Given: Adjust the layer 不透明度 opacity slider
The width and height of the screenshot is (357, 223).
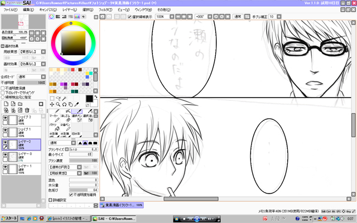Looking at the screenshot, I should (x=31, y=83).
